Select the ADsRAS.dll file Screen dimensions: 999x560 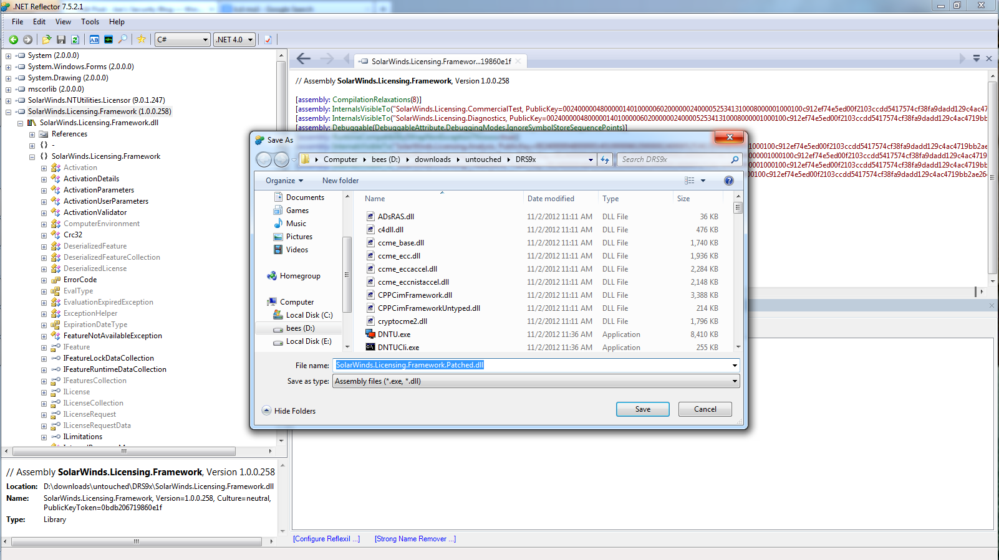point(396,217)
